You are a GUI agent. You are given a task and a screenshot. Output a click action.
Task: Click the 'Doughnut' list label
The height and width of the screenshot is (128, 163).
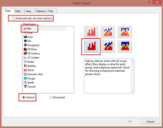[x=33, y=45]
